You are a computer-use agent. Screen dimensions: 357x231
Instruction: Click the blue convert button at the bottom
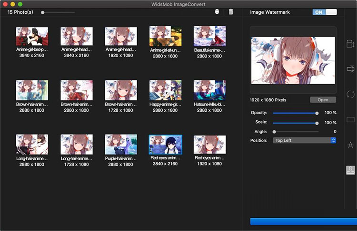click(304, 221)
